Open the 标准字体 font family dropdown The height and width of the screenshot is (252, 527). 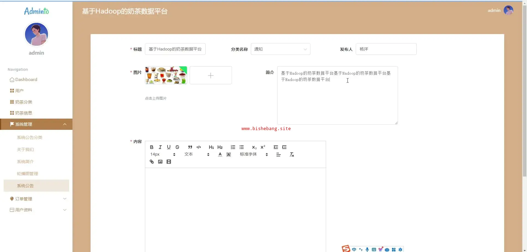254,155
